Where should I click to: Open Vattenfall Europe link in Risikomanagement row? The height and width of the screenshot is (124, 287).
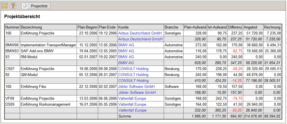pos(132,104)
